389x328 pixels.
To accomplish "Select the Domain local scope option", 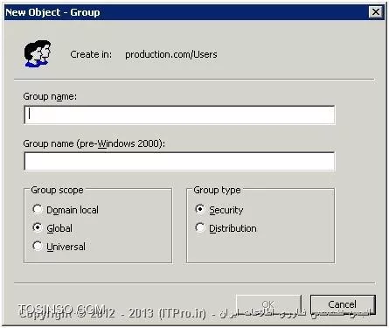I will 38,209.
